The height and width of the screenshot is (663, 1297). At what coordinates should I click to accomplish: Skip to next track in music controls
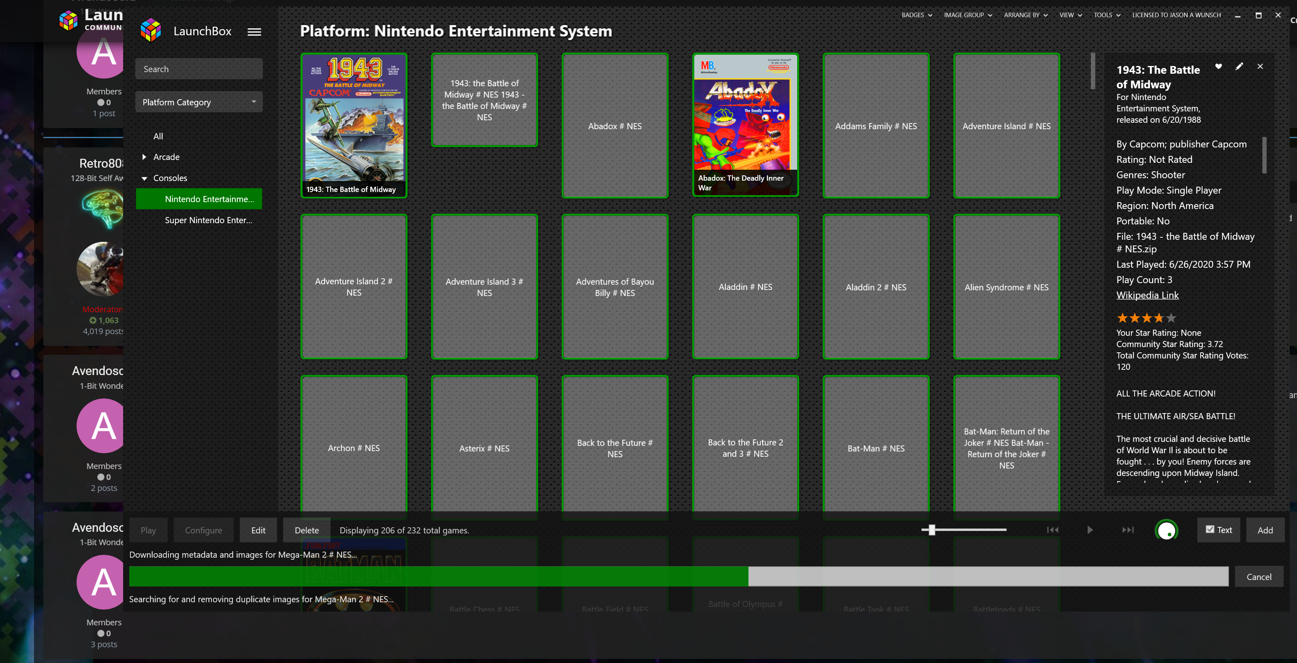[1128, 530]
